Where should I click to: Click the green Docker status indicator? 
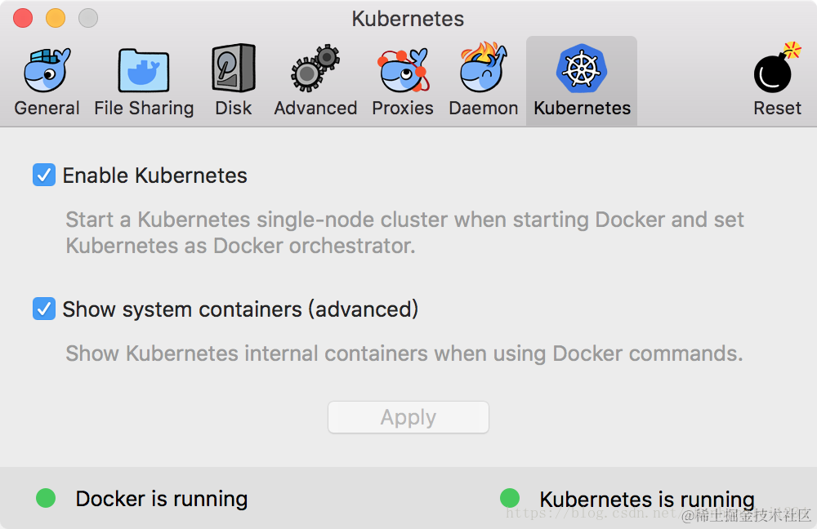click(x=46, y=498)
